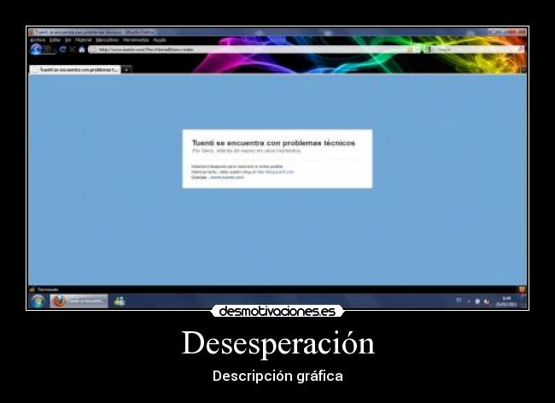Open the Herramientas menu
Viewport: 555px width, 403px height.
tap(136, 40)
